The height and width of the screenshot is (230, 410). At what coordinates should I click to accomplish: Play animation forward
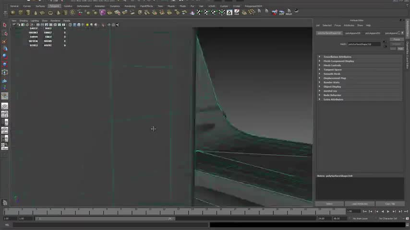388,211
